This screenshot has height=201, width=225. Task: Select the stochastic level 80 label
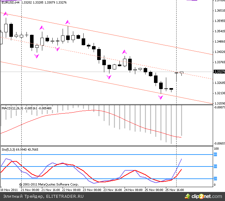[x=215, y=155]
